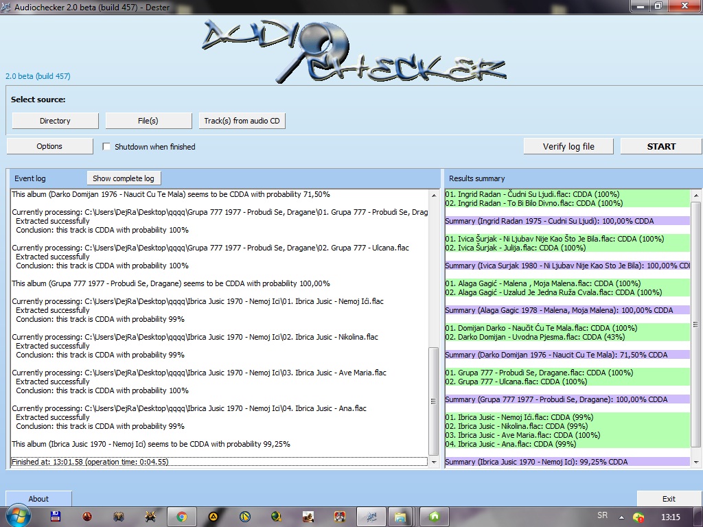The height and width of the screenshot is (527, 703).
Task: Select 'Alaga Gagić - Malena, Moja Malena.flac' row
Action: (568, 283)
